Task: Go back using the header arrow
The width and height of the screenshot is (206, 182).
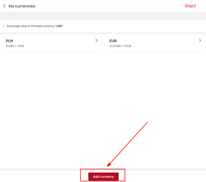Action: (4, 6)
